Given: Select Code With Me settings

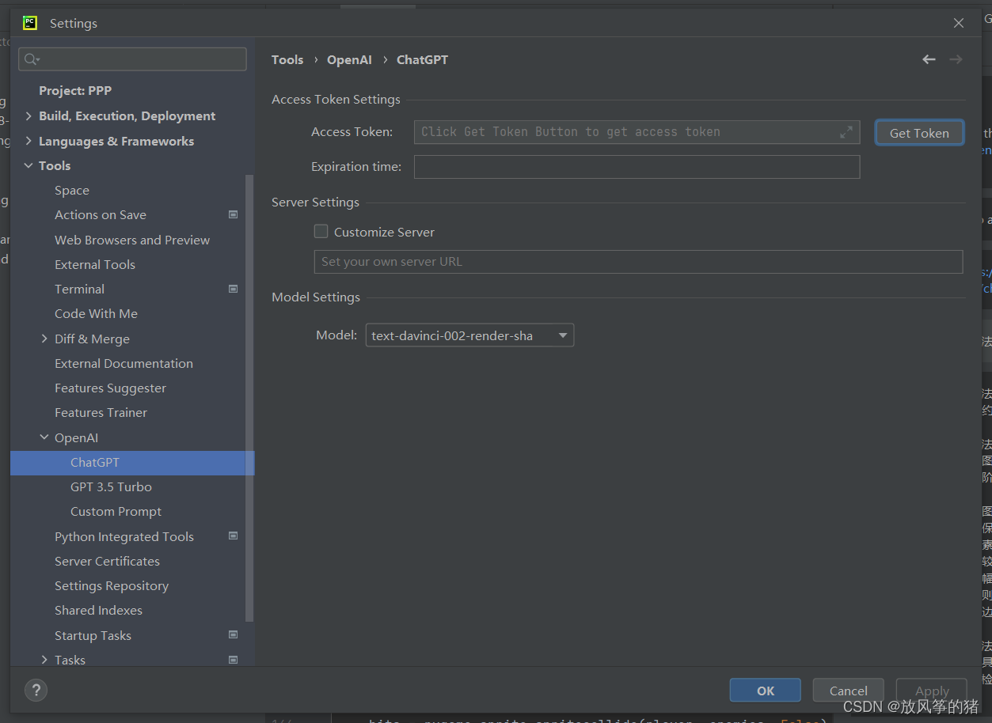Looking at the screenshot, I should (96, 313).
